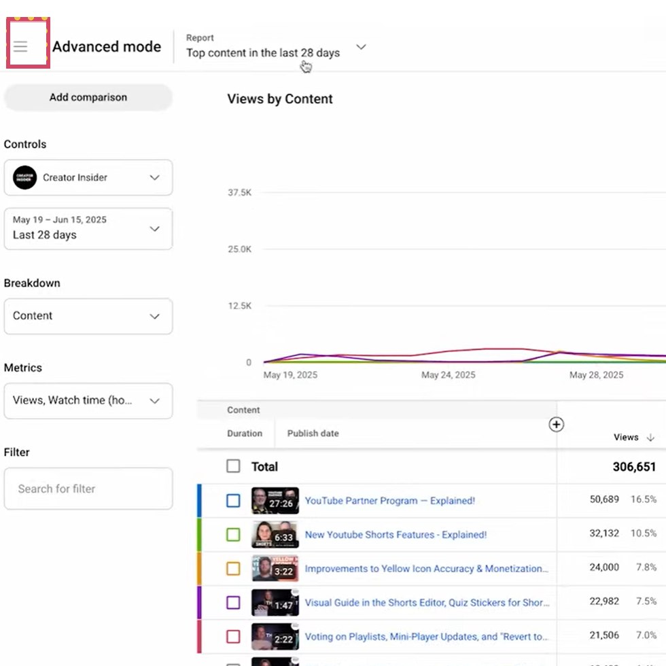The image size is (666, 666).
Task: Open Voting on Playlists, Mini-Player Updates link
Action: pos(427,637)
